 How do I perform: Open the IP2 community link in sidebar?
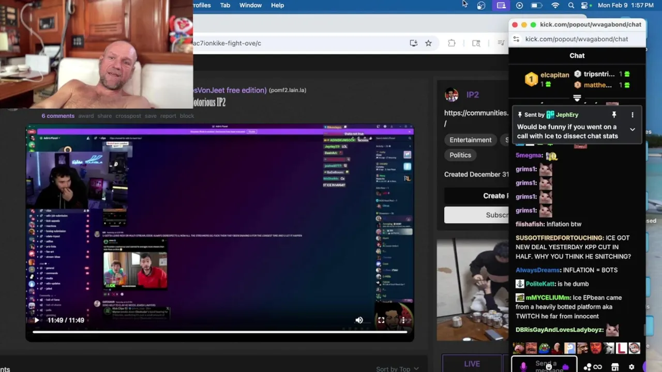[473, 95]
